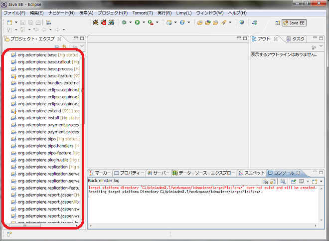Open dropdown next to Forward arrow
Viewport: 329px width, 241px height.
[x=64, y=29]
